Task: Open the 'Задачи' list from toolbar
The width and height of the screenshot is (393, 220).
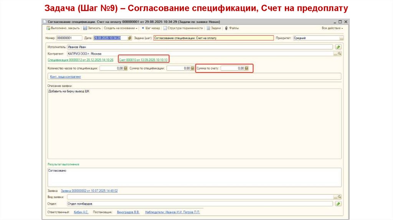Action: coord(214,28)
